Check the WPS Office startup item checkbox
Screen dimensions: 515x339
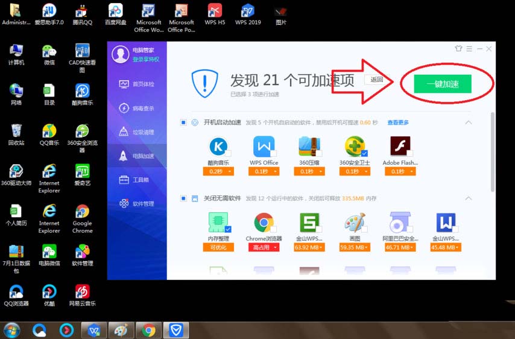[273, 153]
